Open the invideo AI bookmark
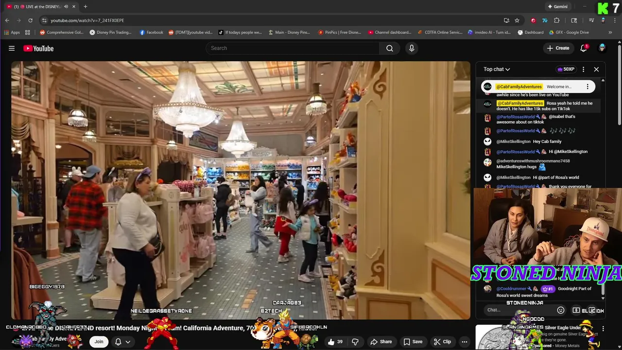Screen dimensions: 622x350 pos(489,33)
